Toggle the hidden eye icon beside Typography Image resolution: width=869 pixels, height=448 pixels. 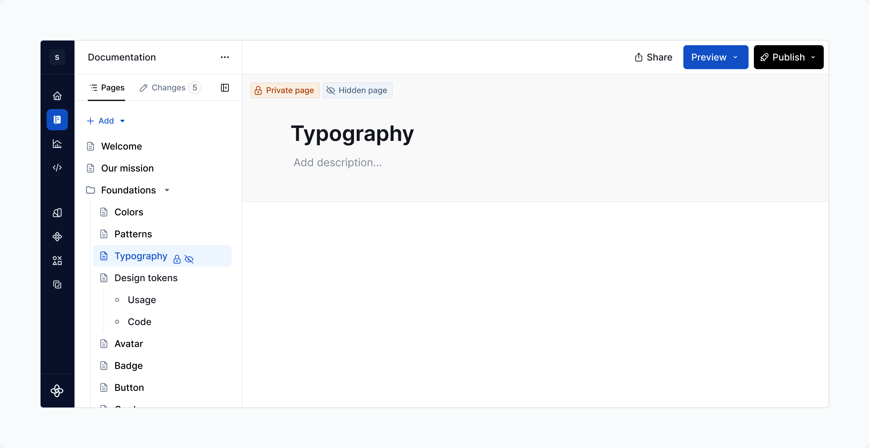(x=189, y=259)
